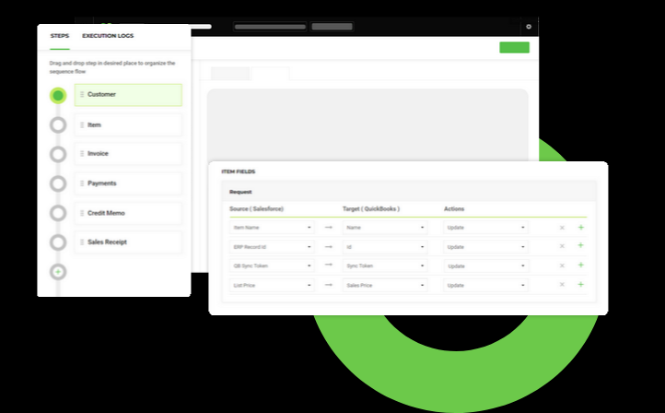This screenshot has width=665, height=413.
Task: Open the Sales Price target dropdown
Action: [385, 285]
